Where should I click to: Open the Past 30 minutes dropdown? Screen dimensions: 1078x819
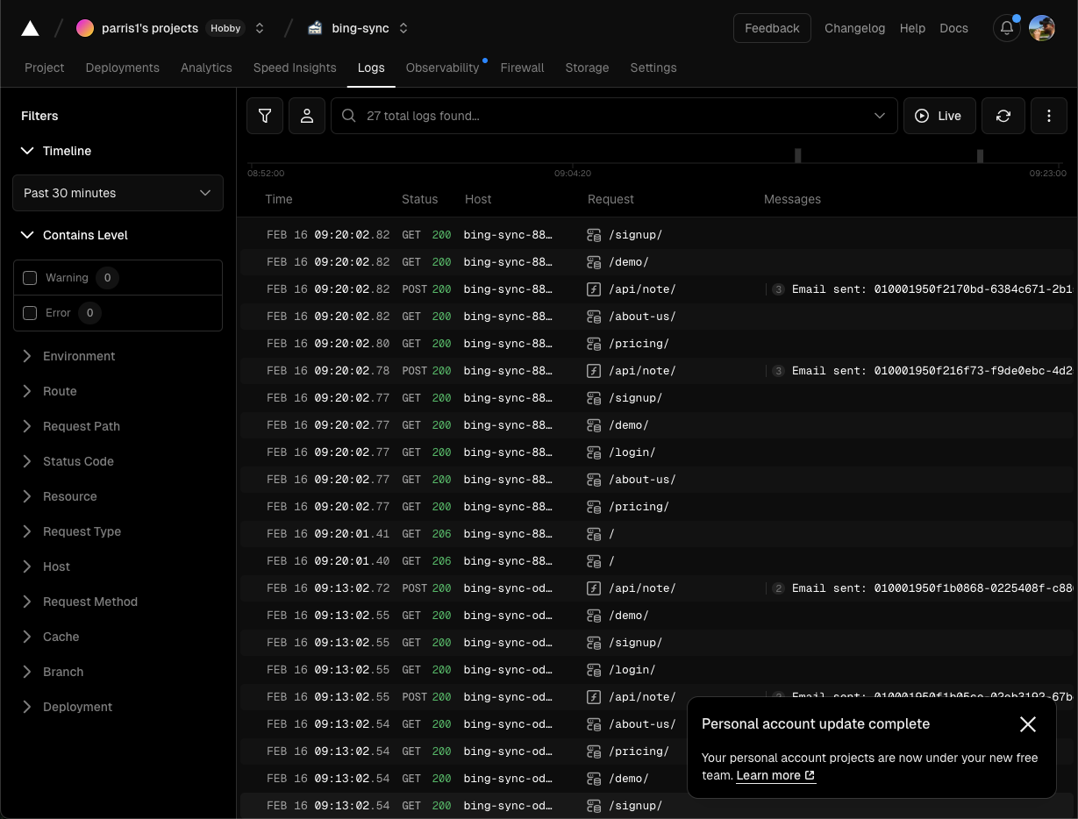tap(118, 193)
